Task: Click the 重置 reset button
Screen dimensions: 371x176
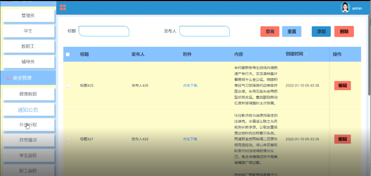Action: point(292,31)
